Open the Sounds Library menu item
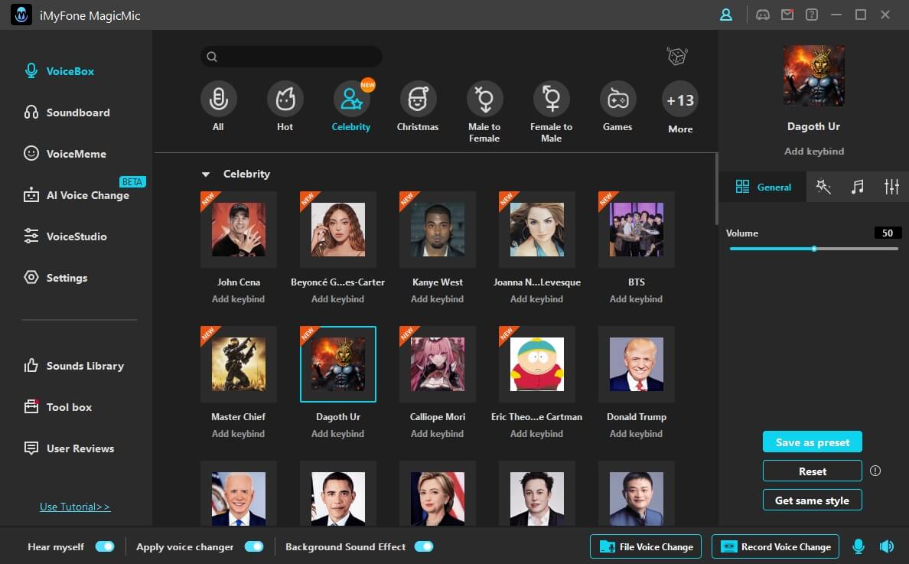Screen dimensions: 909x564 point(73,366)
